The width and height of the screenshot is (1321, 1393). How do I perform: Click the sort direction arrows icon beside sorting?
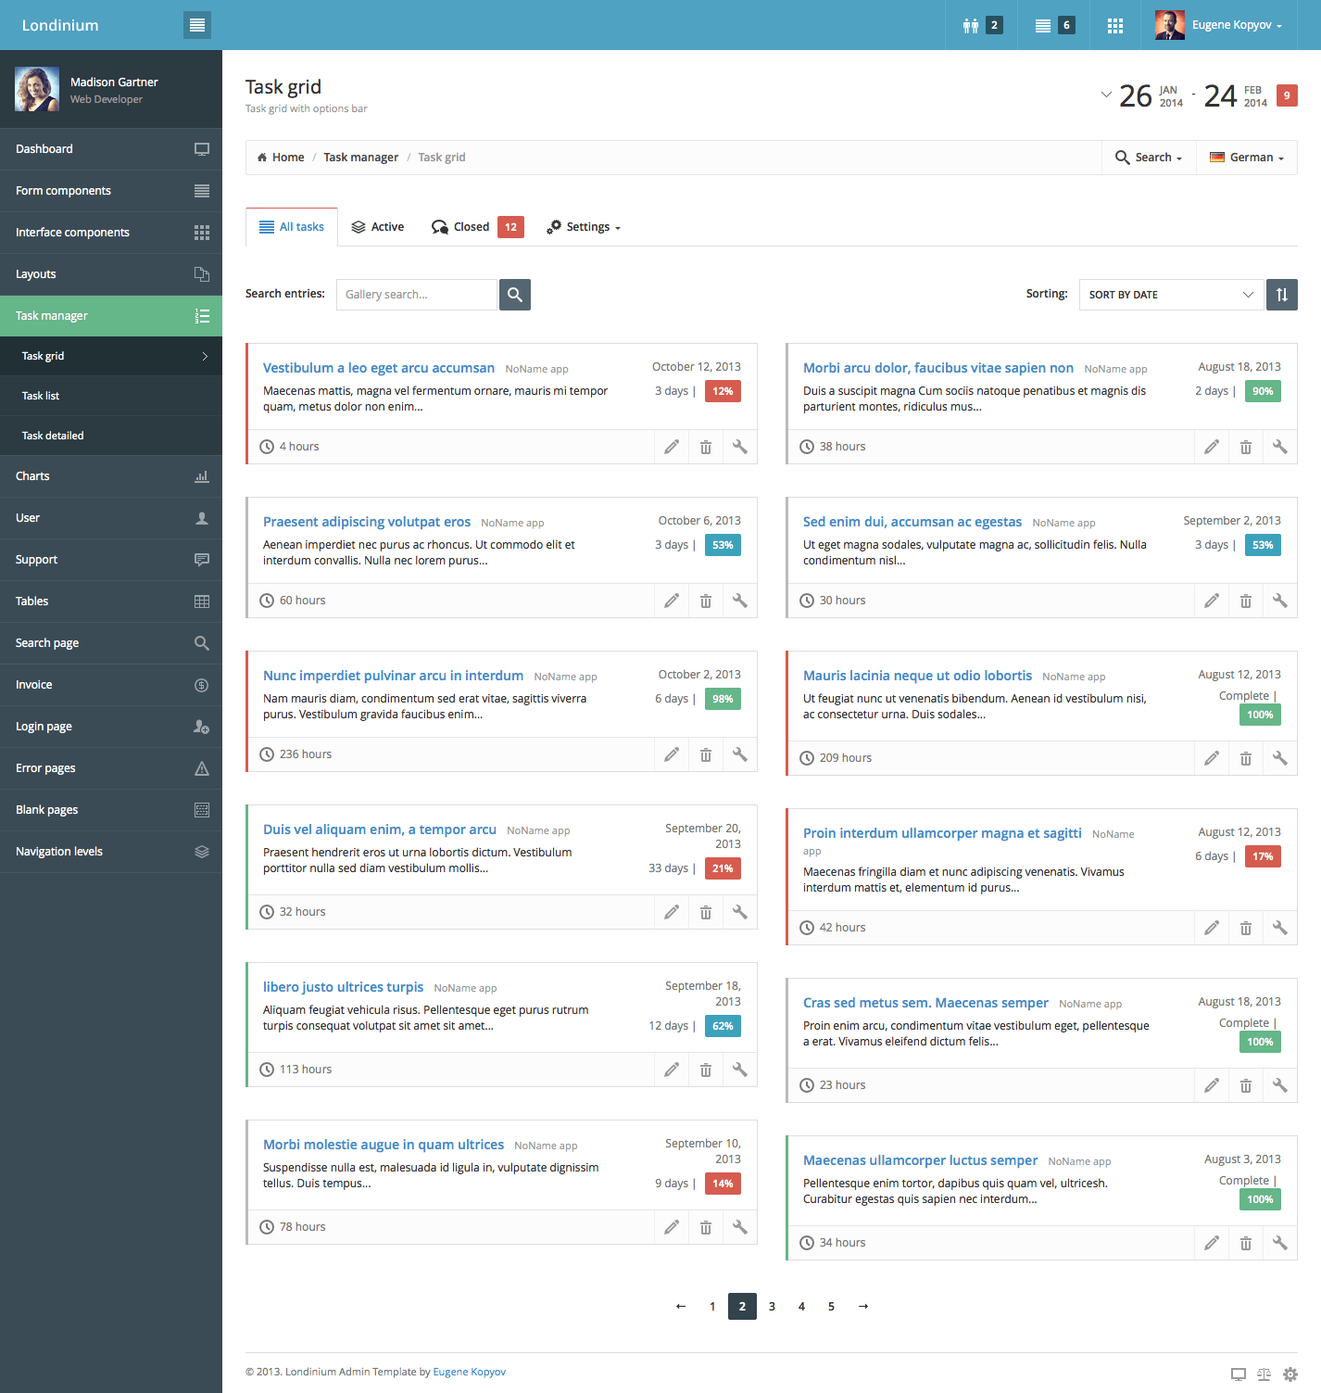coord(1281,294)
